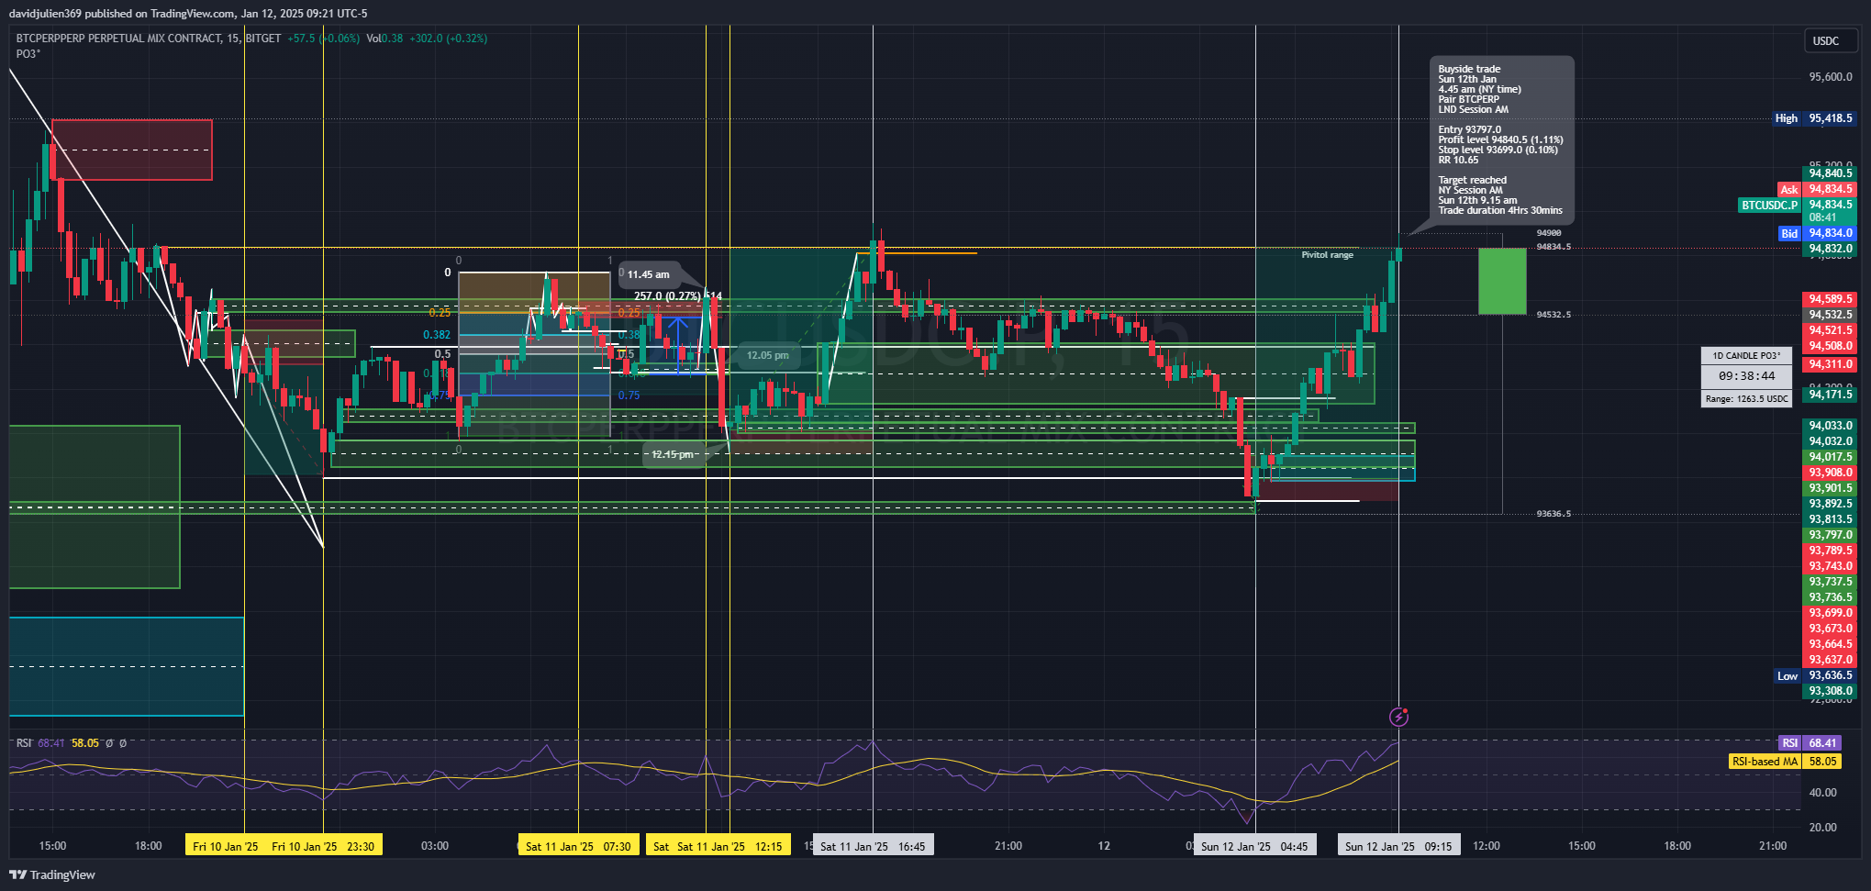Click the 94532.5 level label near the chart
Viewport: 1871px width, 891px height.
pos(1554,315)
